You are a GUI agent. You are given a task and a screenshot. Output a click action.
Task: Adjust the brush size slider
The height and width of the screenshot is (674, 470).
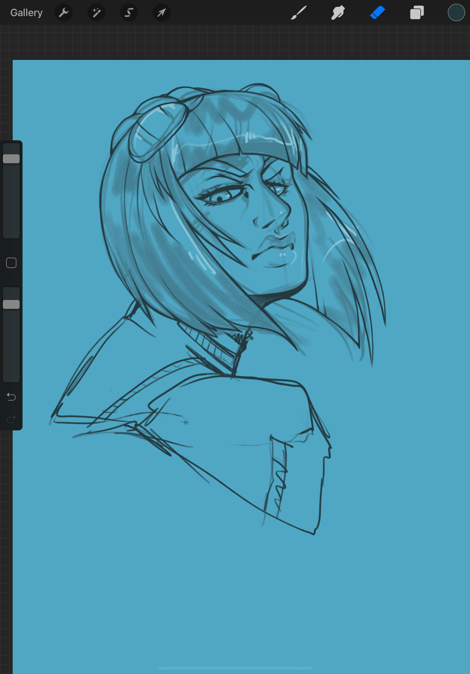11,191
